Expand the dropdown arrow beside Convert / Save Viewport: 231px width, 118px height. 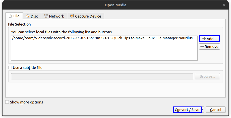tap(203, 110)
